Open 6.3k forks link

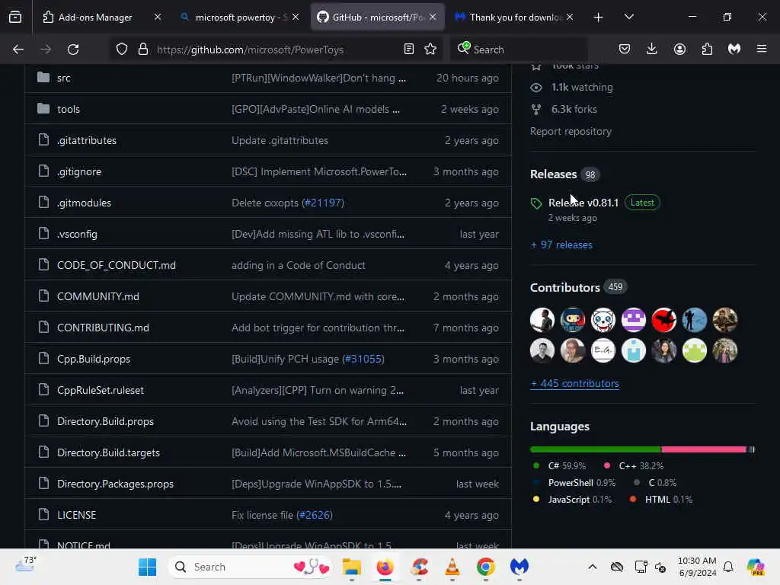click(574, 109)
